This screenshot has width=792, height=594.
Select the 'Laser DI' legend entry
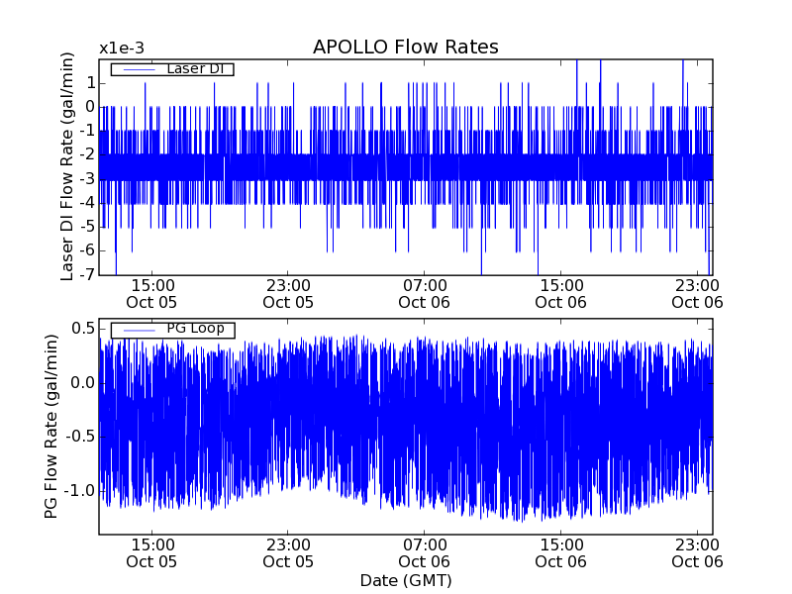tap(172, 68)
